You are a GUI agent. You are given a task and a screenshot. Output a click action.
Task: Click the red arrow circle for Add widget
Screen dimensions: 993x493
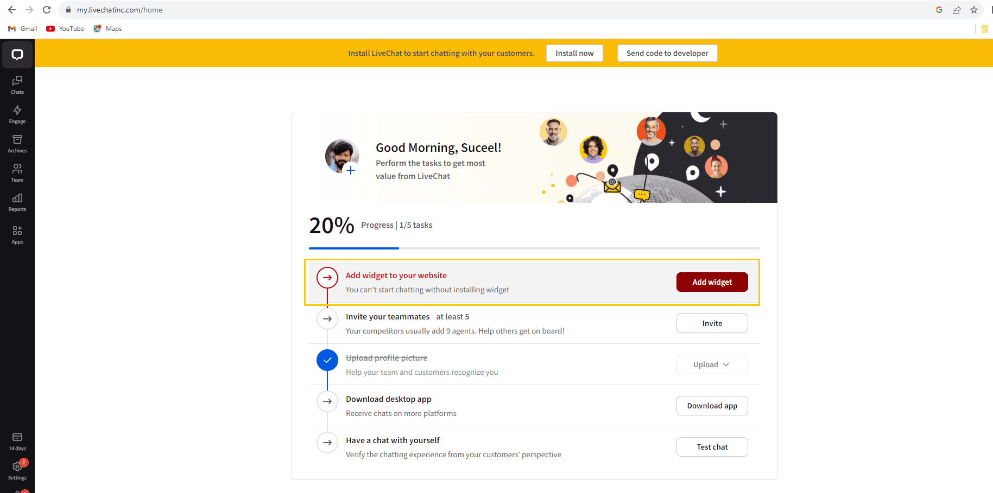327,278
